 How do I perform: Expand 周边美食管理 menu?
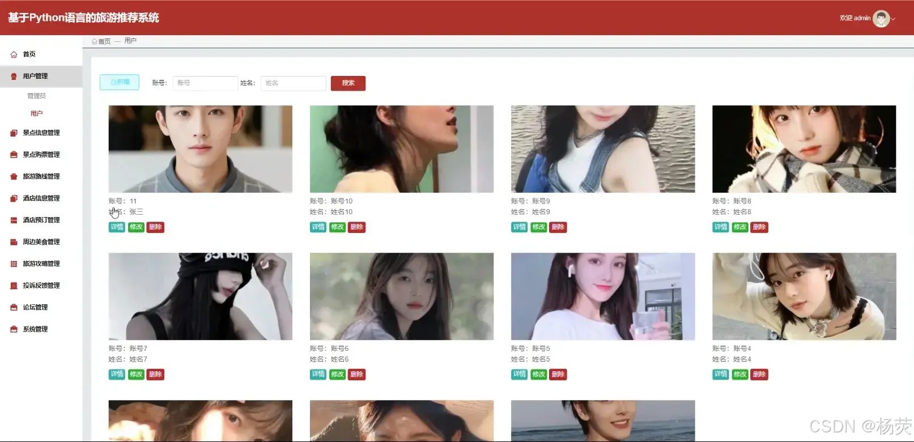[x=41, y=242]
